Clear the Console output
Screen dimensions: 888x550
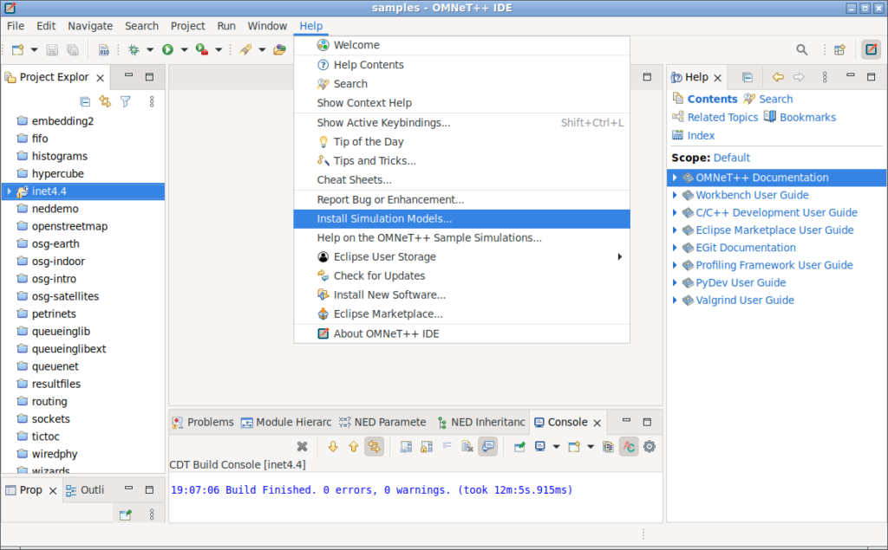[x=466, y=446]
